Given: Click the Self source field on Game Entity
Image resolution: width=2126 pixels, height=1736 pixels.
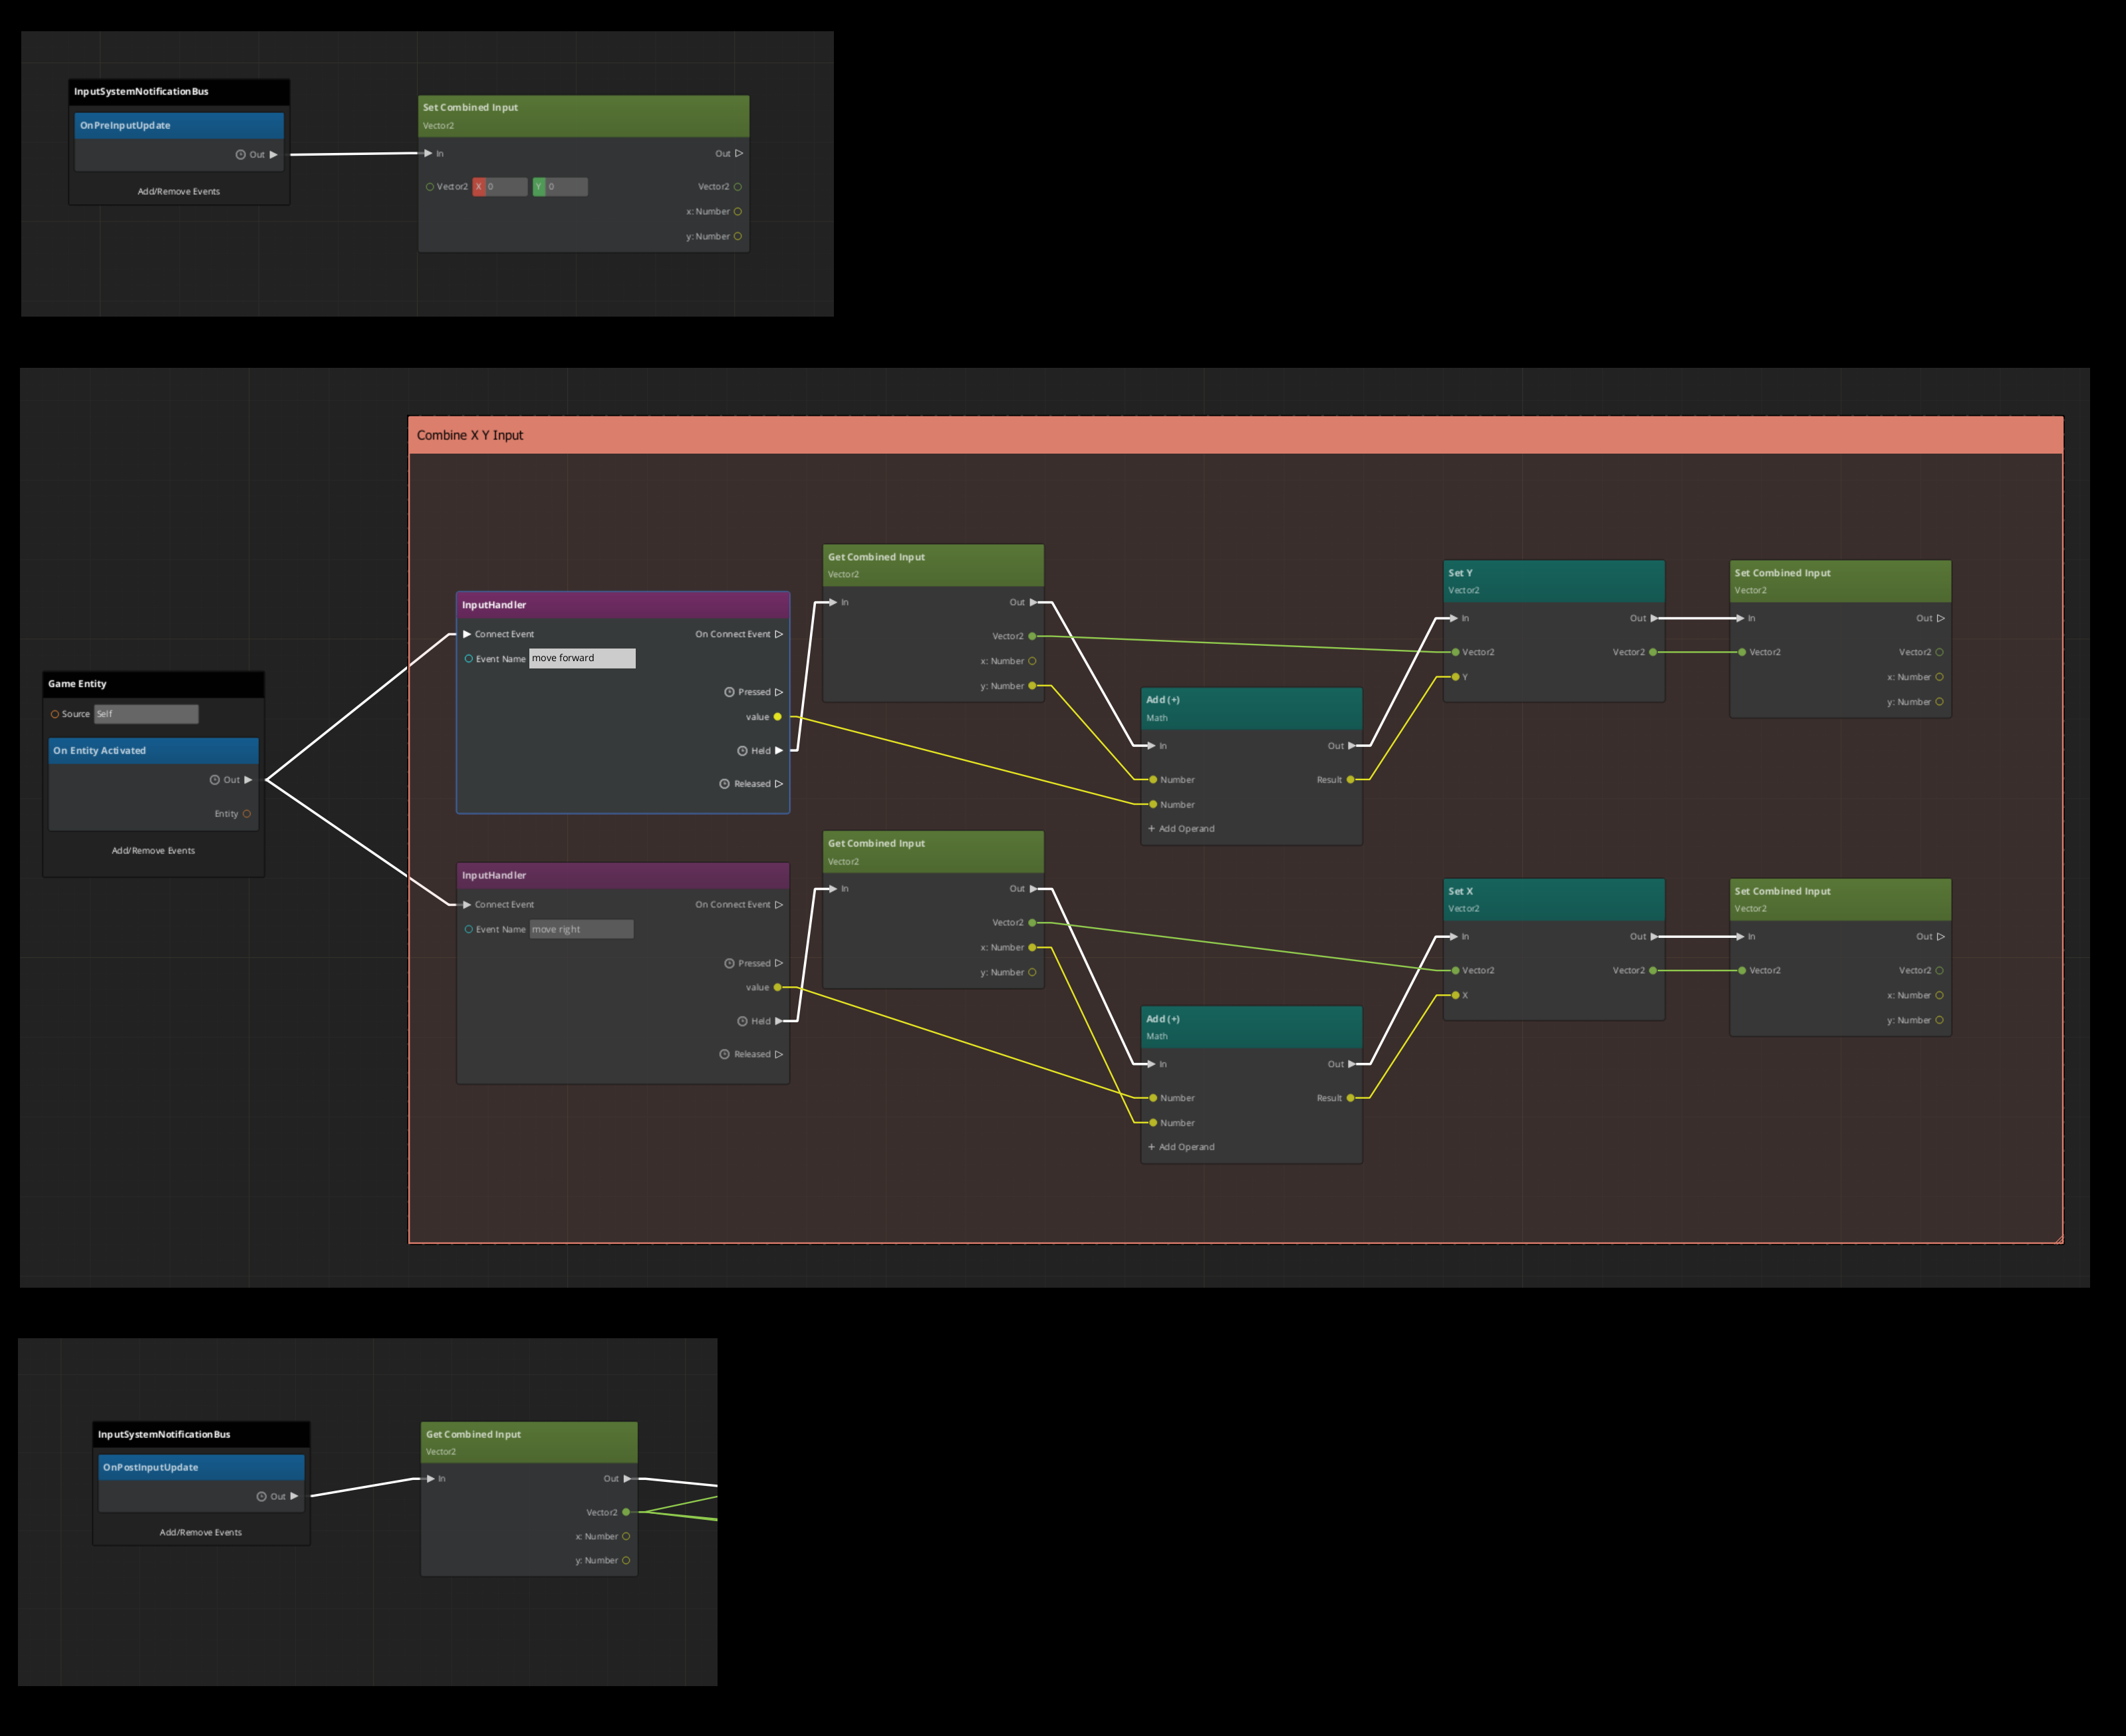Looking at the screenshot, I should click(145, 713).
